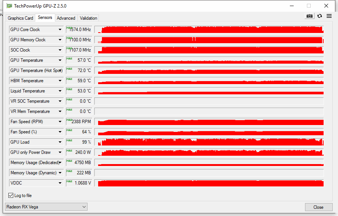Click the refresh sensors icon
The height and width of the screenshot is (216, 338).
point(319,16)
